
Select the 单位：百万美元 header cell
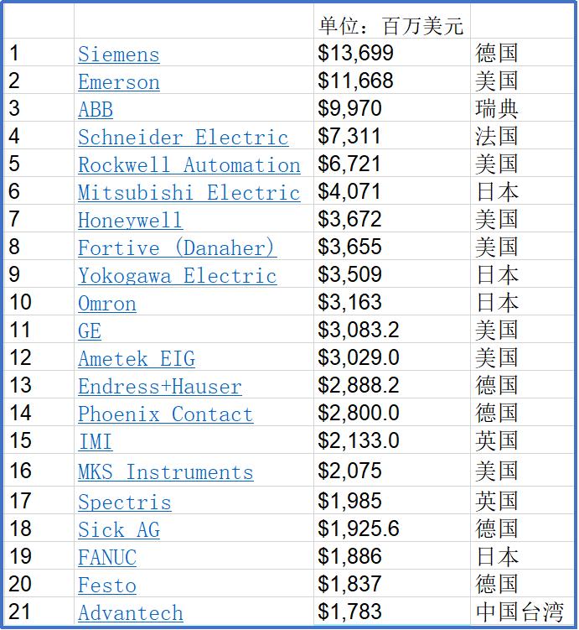coord(390,26)
